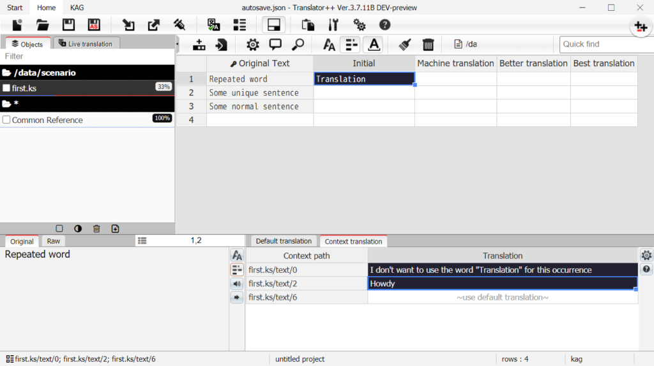Click the font size icon beside context table
This screenshot has width=654, height=366.
pyautogui.click(x=237, y=255)
